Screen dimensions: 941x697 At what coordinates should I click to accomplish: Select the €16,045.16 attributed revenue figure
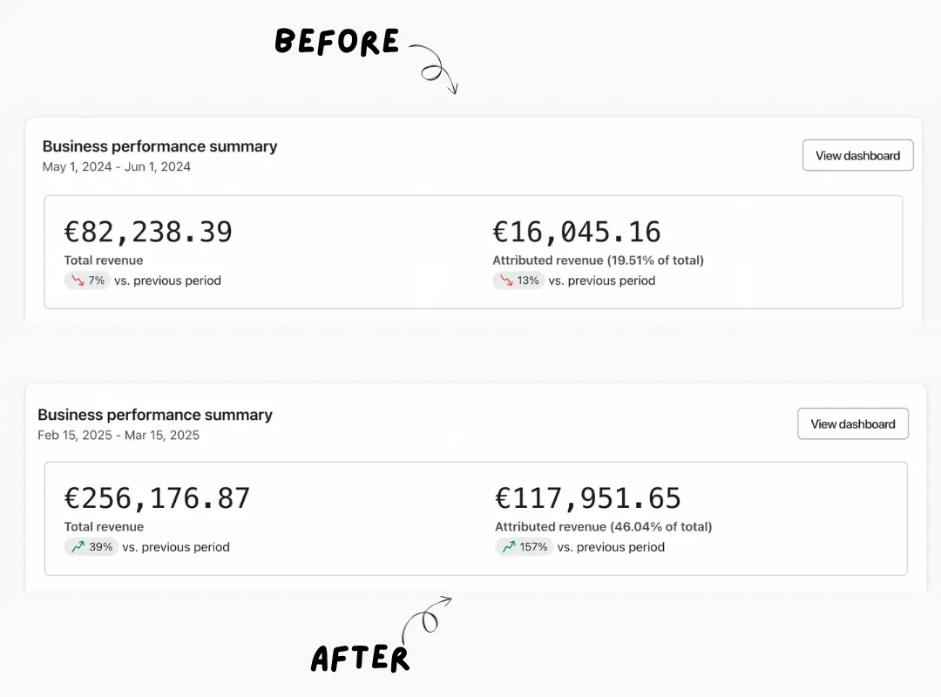[x=577, y=232]
